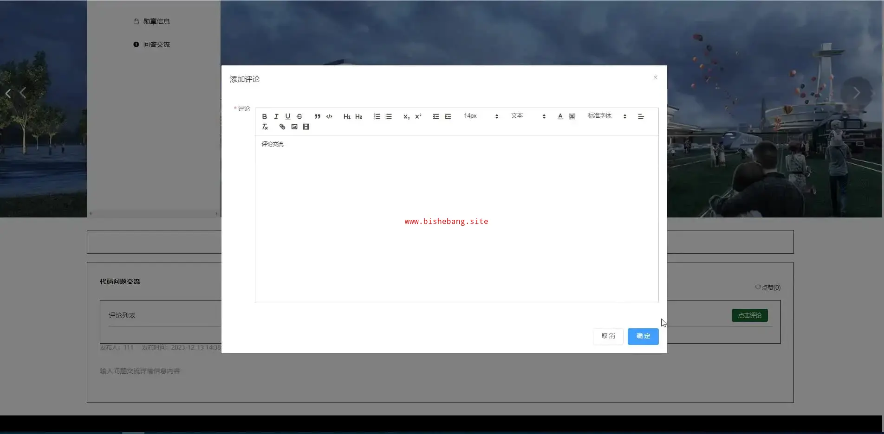Like the post via 点赞(0)

768,287
